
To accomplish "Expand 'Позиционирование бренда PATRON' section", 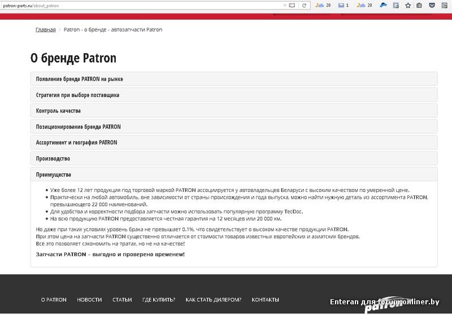I will tap(234, 126).
